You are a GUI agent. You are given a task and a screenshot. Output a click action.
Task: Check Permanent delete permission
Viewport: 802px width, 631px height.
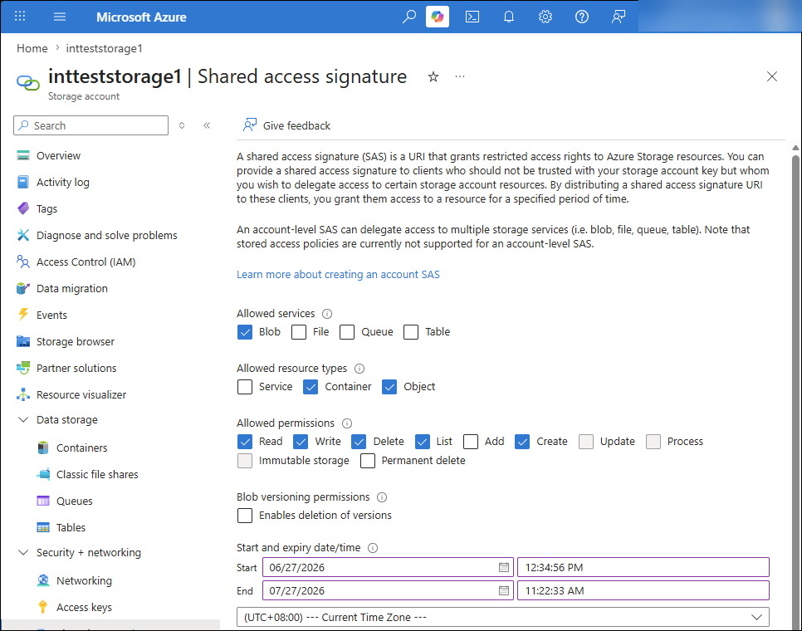coord(368,461)
